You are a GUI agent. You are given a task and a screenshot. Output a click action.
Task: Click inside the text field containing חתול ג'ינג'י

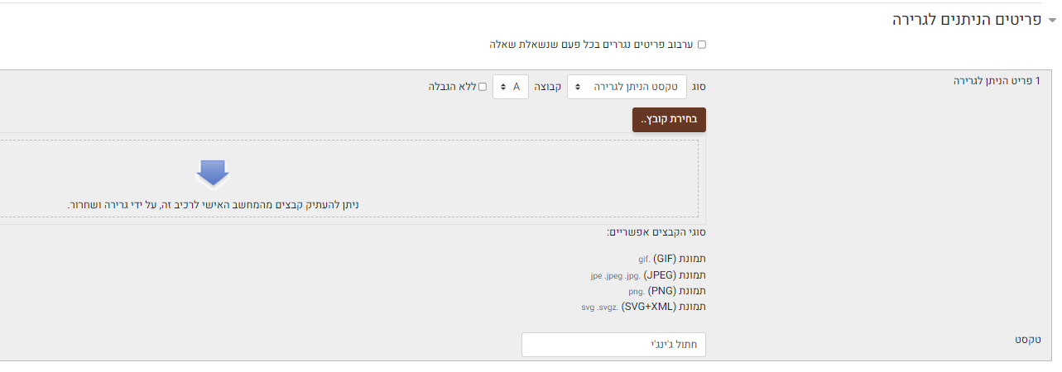tap(613, 345)
